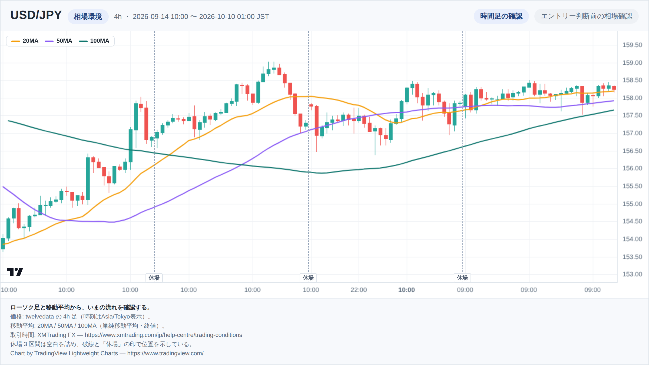Click the 50MA purple legend swatch
Screen dimensions: 649x365
pos(49,41)
